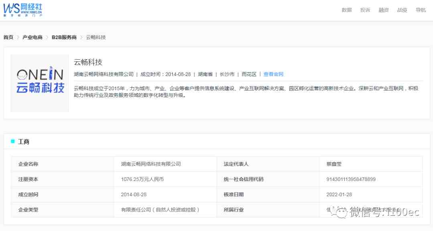Click the 所属行业 table label
This screenshot has width=433, height=231.
(x=234, y=210)
